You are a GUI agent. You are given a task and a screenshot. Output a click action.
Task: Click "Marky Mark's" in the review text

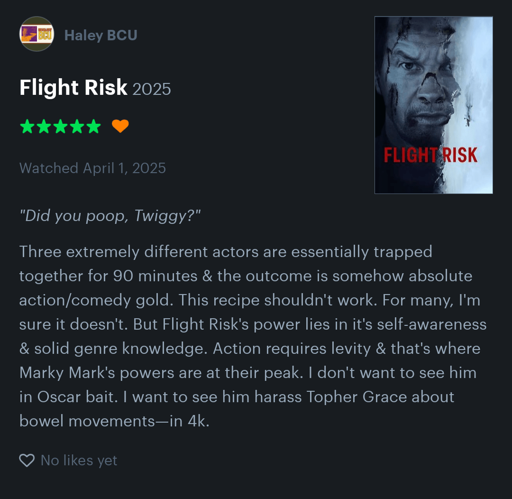coord(67,372)
